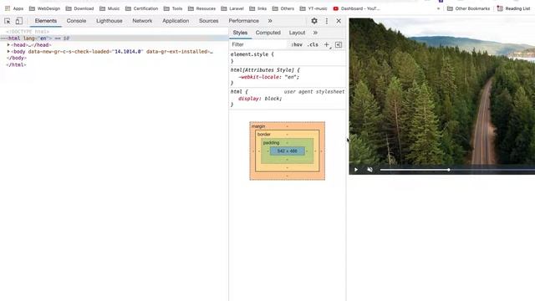Add new style rule plus icon
This screenshot has width=535, height=301.
[327, 44]
